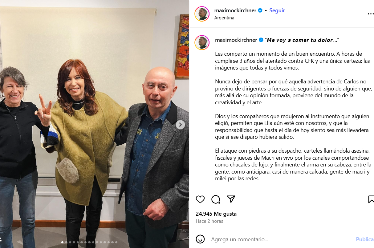Select the first carousel indicator dot
Image resolution: width=374 pixels, height=248 pixels.
point(63,242)
